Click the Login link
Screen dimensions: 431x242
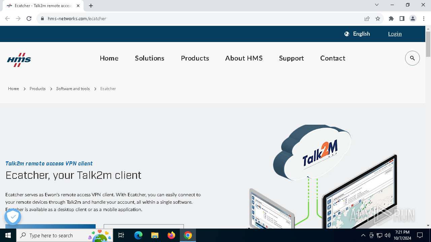pos(395,34)
